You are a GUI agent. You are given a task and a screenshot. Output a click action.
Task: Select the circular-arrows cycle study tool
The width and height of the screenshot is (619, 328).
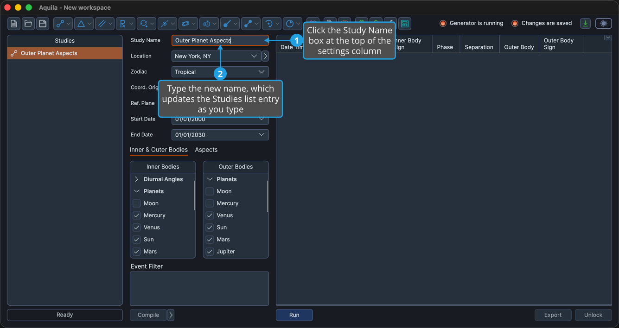tap(147, 24)
